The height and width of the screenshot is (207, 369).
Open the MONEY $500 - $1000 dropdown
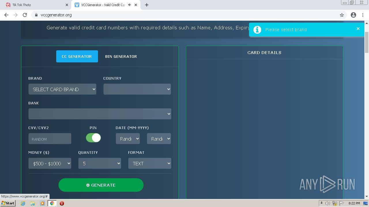50,163
